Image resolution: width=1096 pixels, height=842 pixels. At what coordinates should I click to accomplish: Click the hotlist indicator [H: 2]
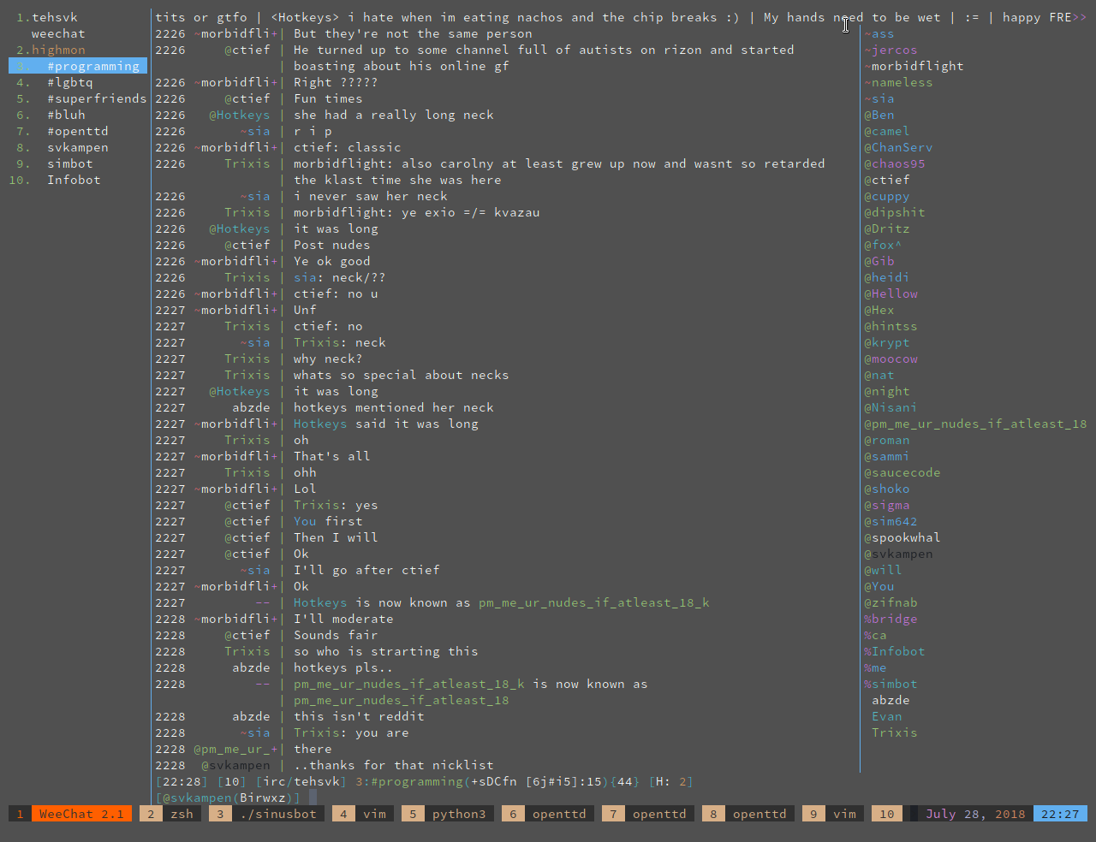coord(670,781)
